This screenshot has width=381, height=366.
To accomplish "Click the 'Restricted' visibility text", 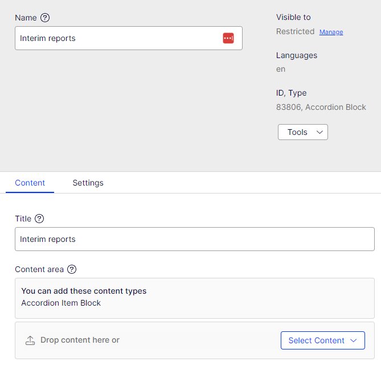I will 295,31.
